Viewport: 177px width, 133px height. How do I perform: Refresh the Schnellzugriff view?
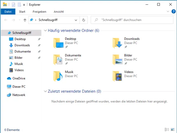point(84,20)
